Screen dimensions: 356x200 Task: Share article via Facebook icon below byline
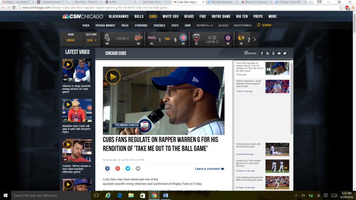point(107,168)
